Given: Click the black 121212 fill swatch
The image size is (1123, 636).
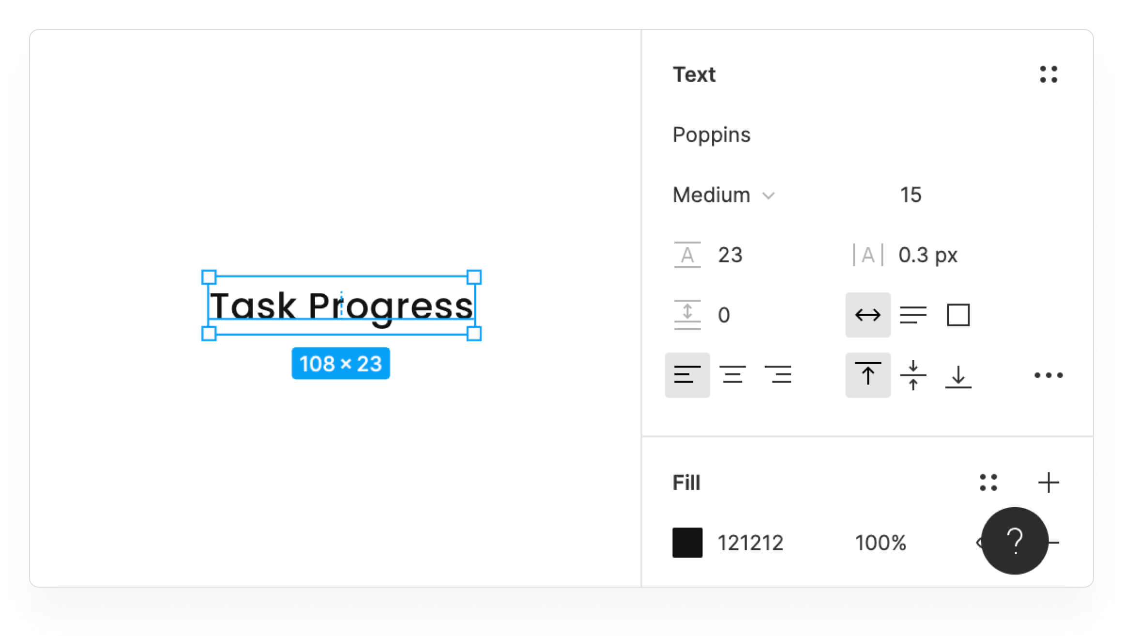Looking at the screenshot, I should pos(687,543).
